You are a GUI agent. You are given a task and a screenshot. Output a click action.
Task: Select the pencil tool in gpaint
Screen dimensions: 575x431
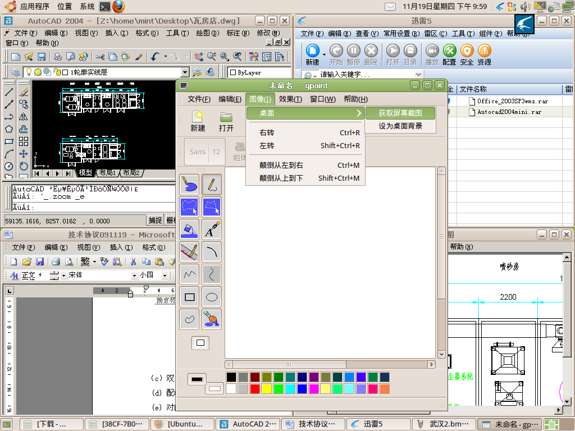pos(212,184)
